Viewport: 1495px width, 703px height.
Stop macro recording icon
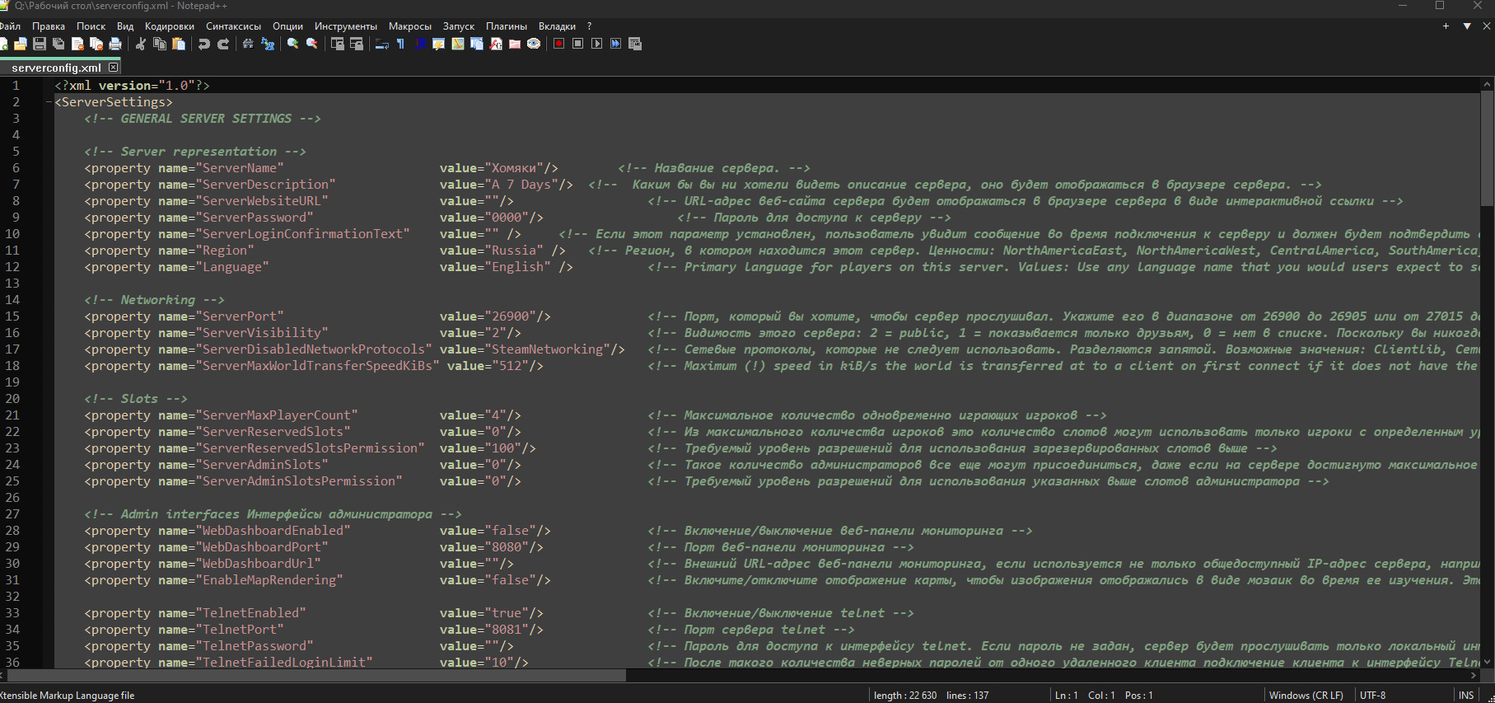(578, 44)
